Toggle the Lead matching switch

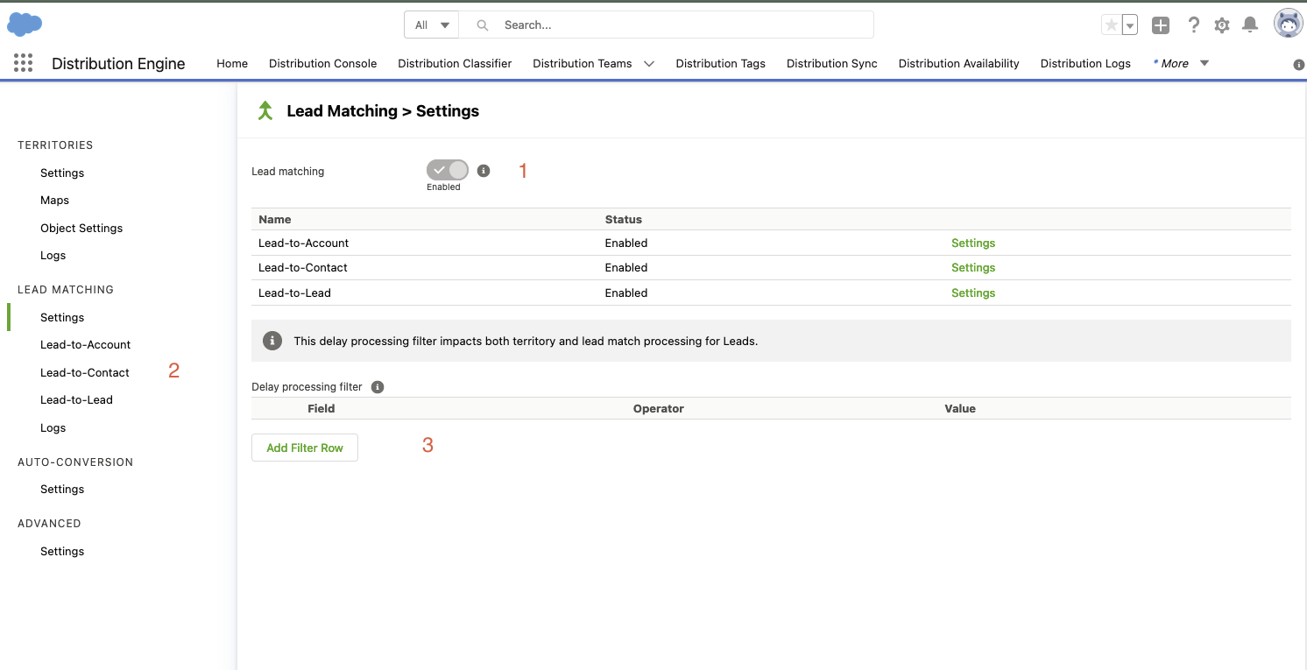click(x=448, y=170)
